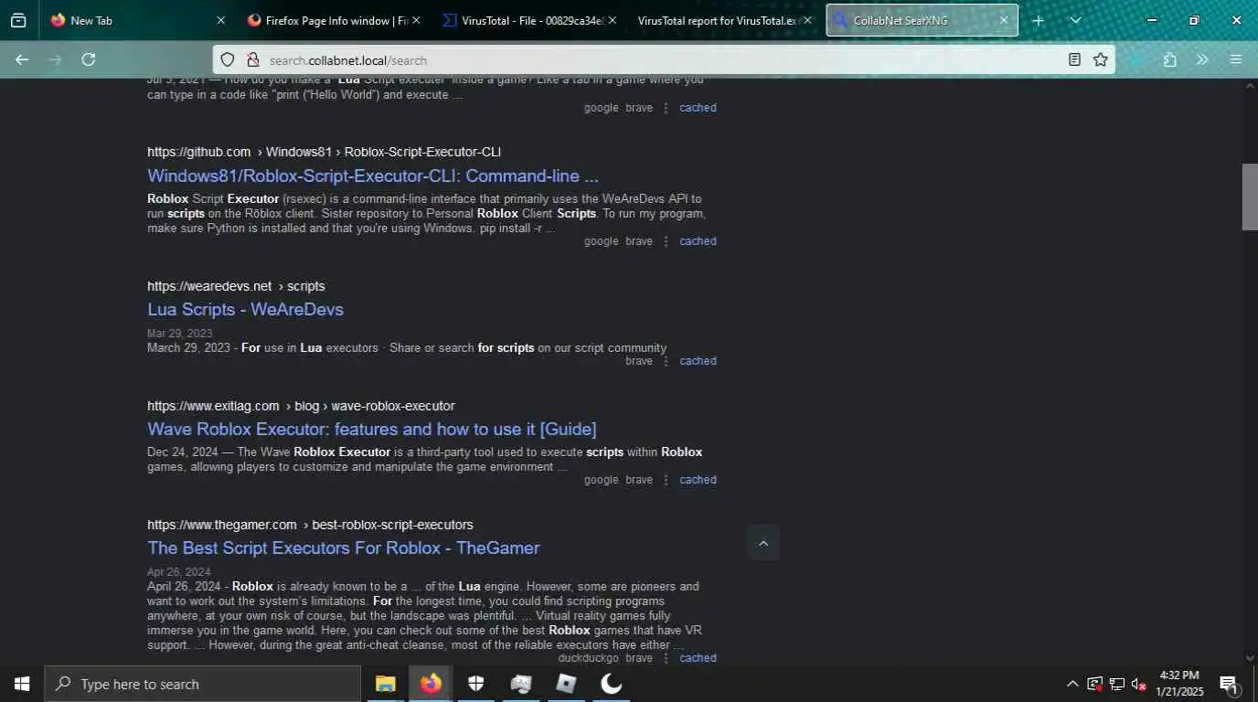
Task: Click the muted volume tray icon
Action: 1139,684
